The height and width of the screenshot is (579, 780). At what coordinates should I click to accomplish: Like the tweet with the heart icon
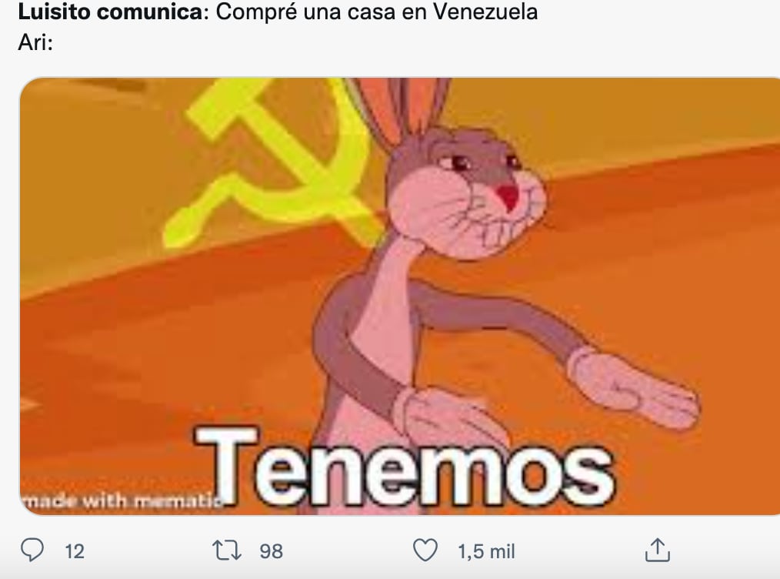[x=425, y=550]
